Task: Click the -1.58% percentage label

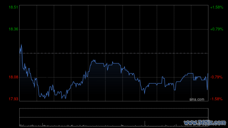Action: [x=216, y=99]
